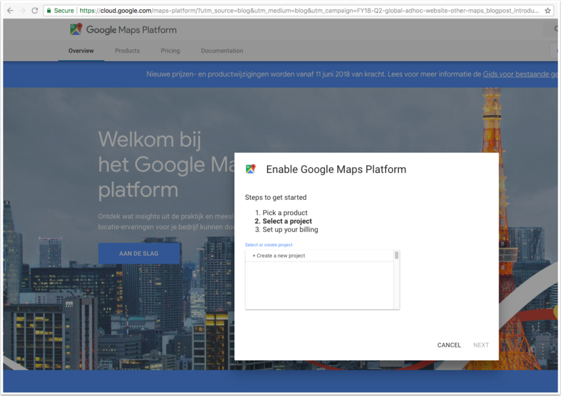561x396 pixels.
Task: Click the 'Select or create project' label
Action: [268, 245]
